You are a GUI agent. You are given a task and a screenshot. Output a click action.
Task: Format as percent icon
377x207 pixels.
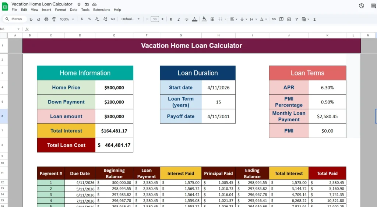coord(89,19)
